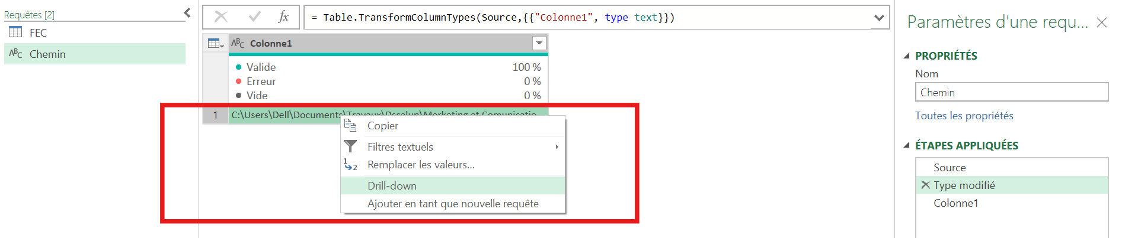Open the Filtres textuels submenu

[453, 147]
